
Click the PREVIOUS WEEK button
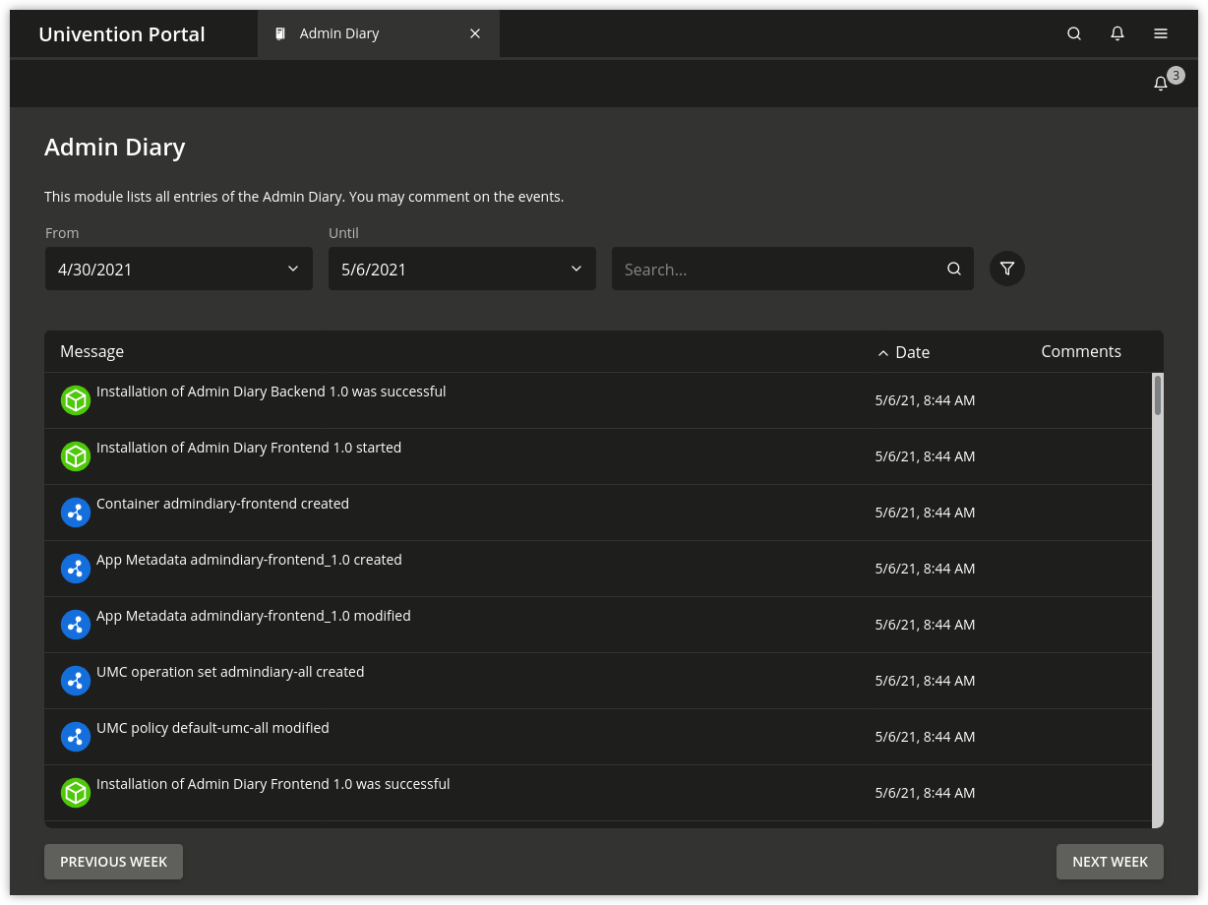click(x=113, y=862)
